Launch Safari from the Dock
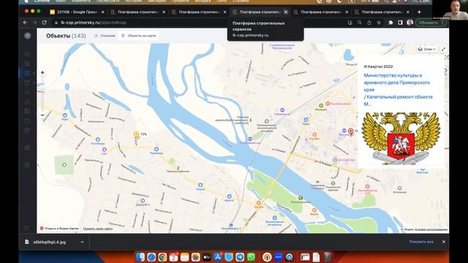 tap(151, 256)
